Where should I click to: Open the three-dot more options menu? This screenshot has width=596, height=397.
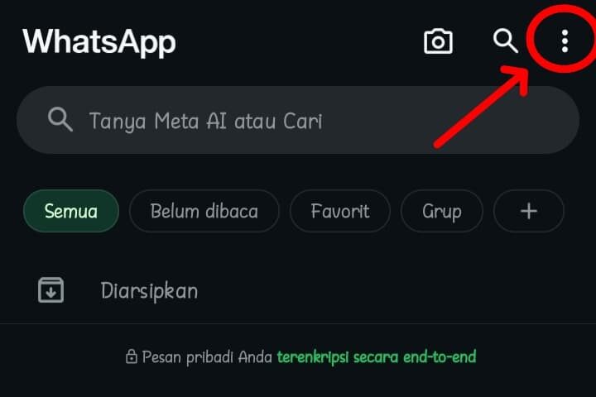(565, 41)
